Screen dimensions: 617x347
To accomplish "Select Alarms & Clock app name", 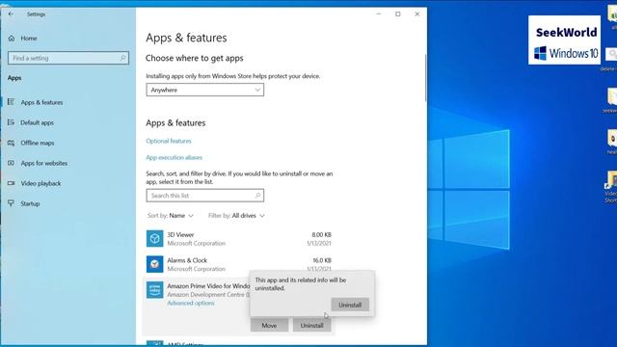I will 187,260.
